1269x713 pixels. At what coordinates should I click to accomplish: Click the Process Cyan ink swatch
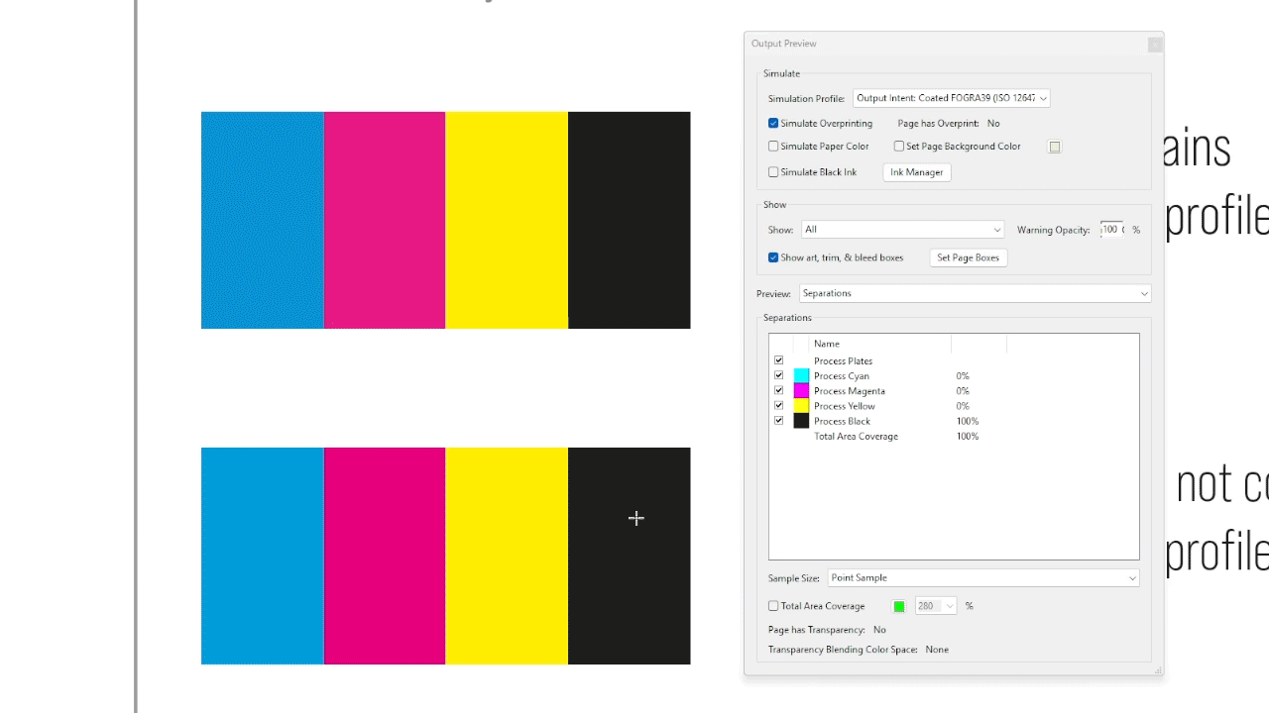pos(800,375)
